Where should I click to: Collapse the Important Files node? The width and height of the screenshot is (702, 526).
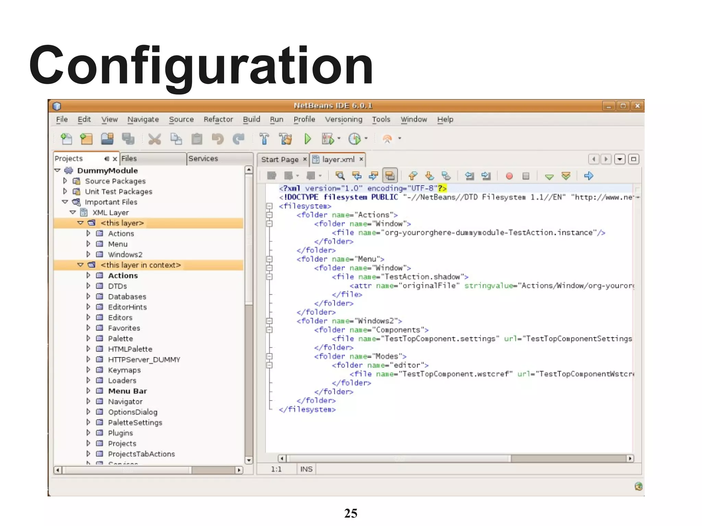click(x=65, y=202)
